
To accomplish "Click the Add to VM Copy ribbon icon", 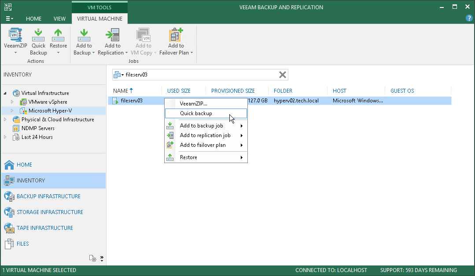I will pyautogui.click(x=144, y=35).
